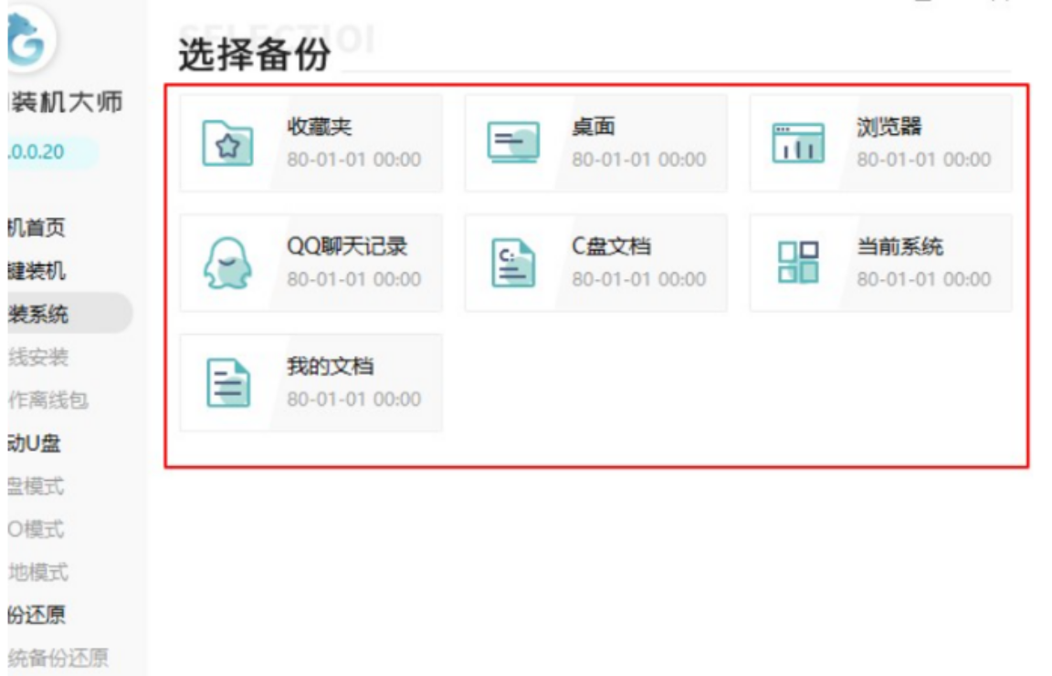
Task: Click the My Documents page icon
Action: (228, 383)
